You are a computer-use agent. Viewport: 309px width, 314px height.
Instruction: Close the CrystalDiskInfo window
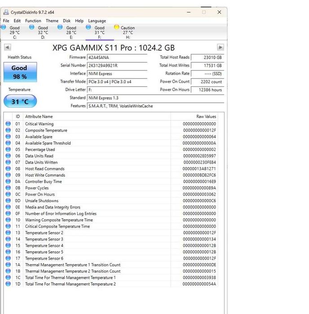219,12
